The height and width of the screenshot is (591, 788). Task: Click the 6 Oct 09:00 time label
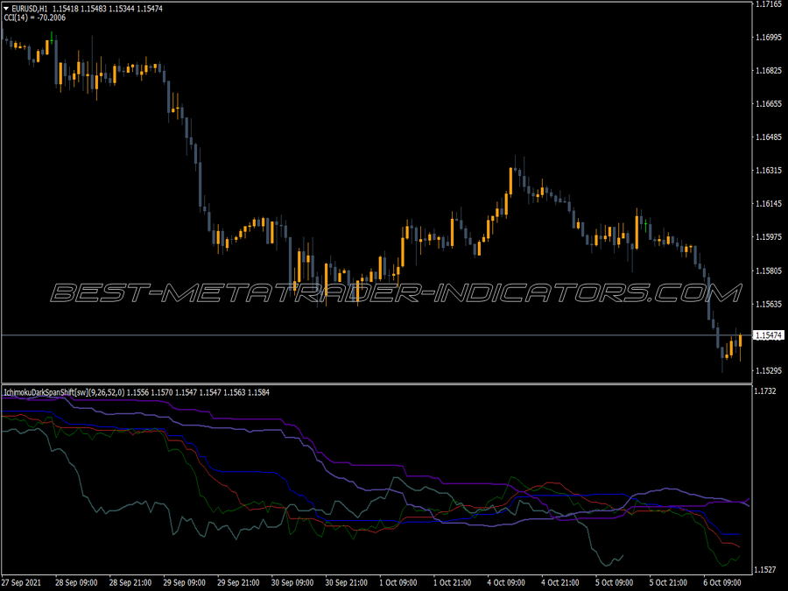point(722,582)
